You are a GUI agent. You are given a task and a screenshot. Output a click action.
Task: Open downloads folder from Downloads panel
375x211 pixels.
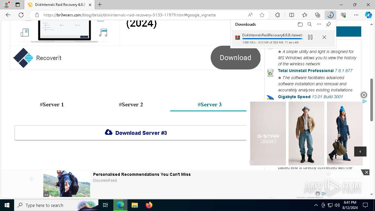point(300,24)
